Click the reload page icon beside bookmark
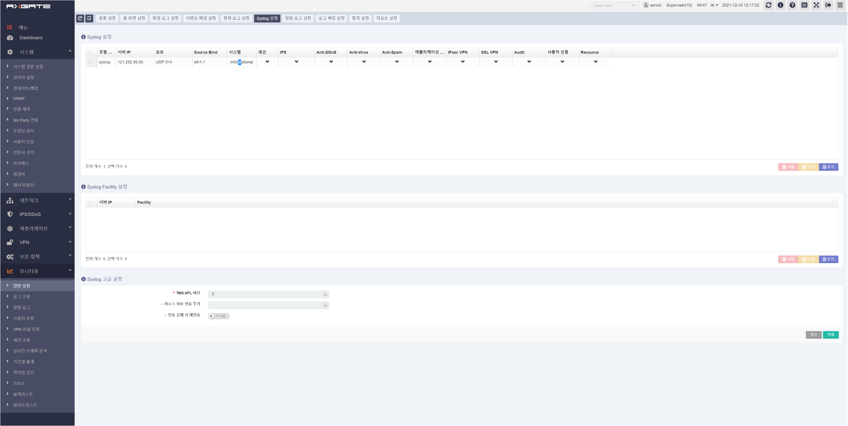 [80, 18]
